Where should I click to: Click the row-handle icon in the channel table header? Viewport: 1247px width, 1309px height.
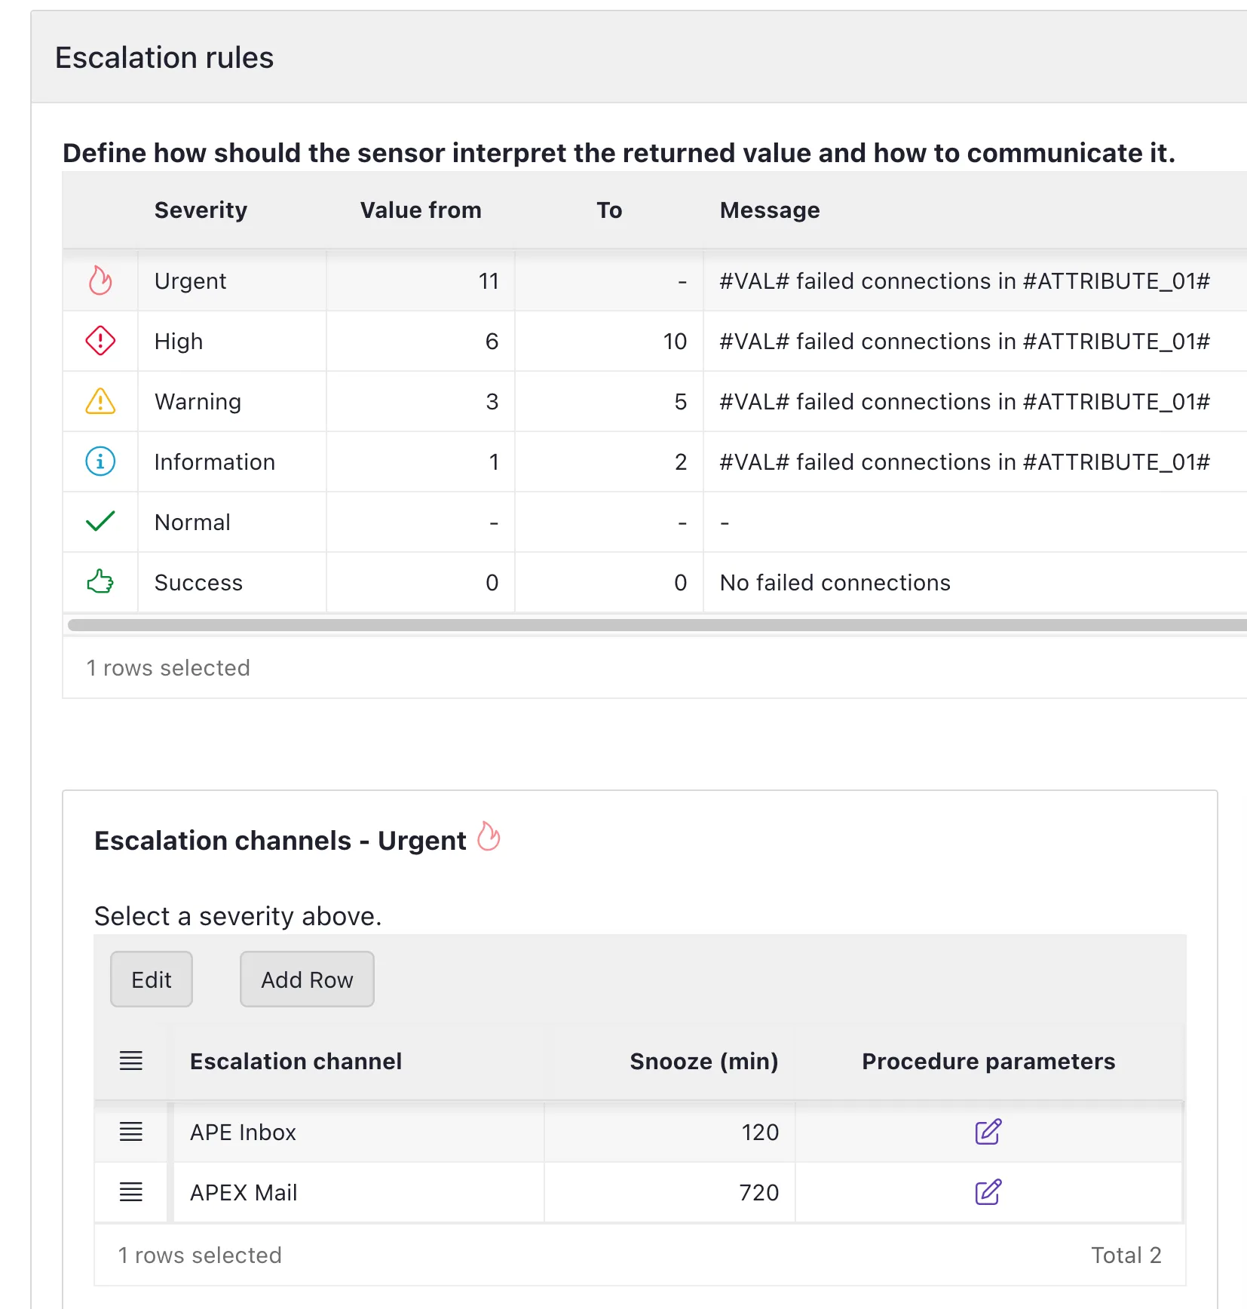131,1062
